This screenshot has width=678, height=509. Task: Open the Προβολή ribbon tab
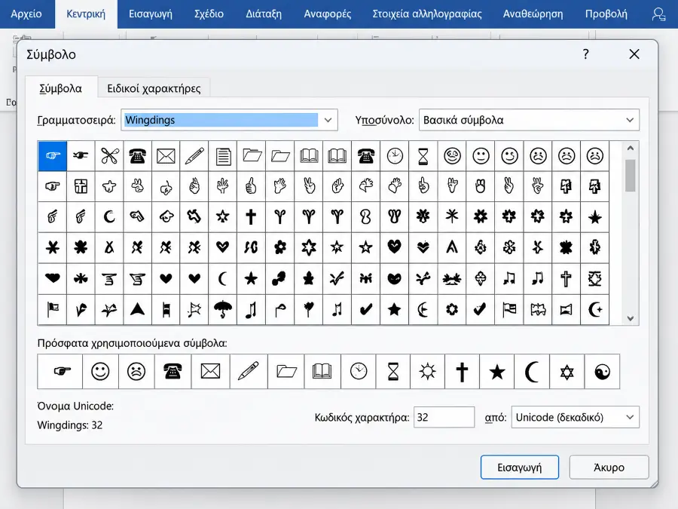click(x=606, y=14)
